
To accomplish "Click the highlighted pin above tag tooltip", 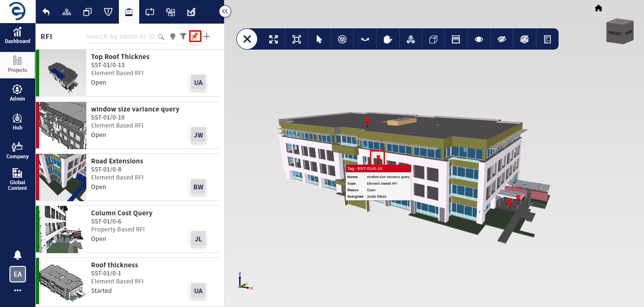I will tap(377, 158).
